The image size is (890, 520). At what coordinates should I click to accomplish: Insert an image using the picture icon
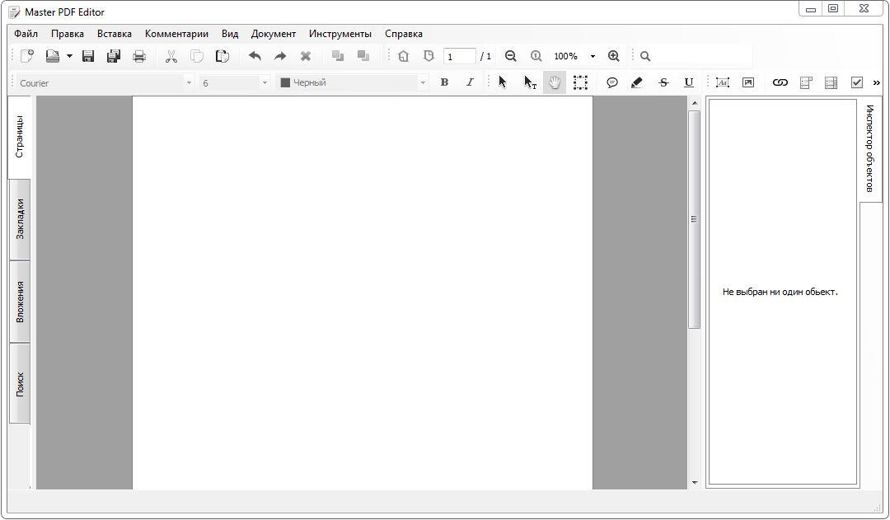click(748, 82)
